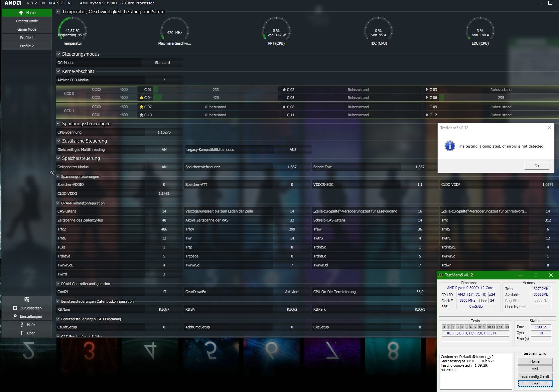Screen dimensions: 559x392
Task: Collapse the Benutzersteuerungen Datenbuskonfiguration subsection
Action: 58,301
